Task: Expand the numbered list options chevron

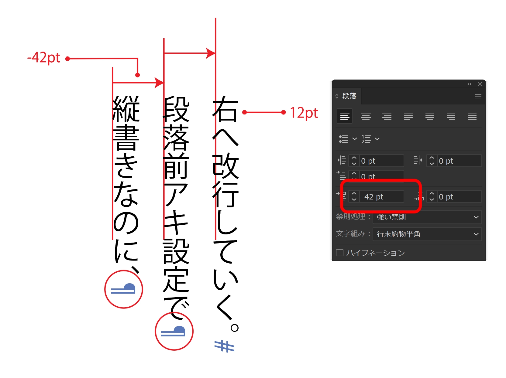Action: coord(377,139)
